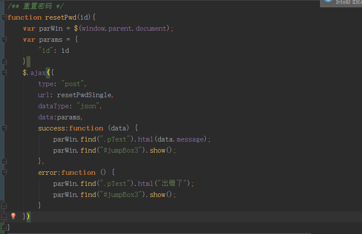Click the "出错了" string
Image resolution: width=362 pixels, height=234 pixels.
[172, 183]
